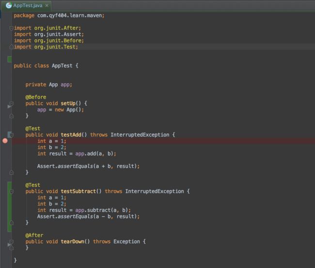Click the closing fold marker of tearDown()
The image size is (315, 268).
tap(12, 248)
